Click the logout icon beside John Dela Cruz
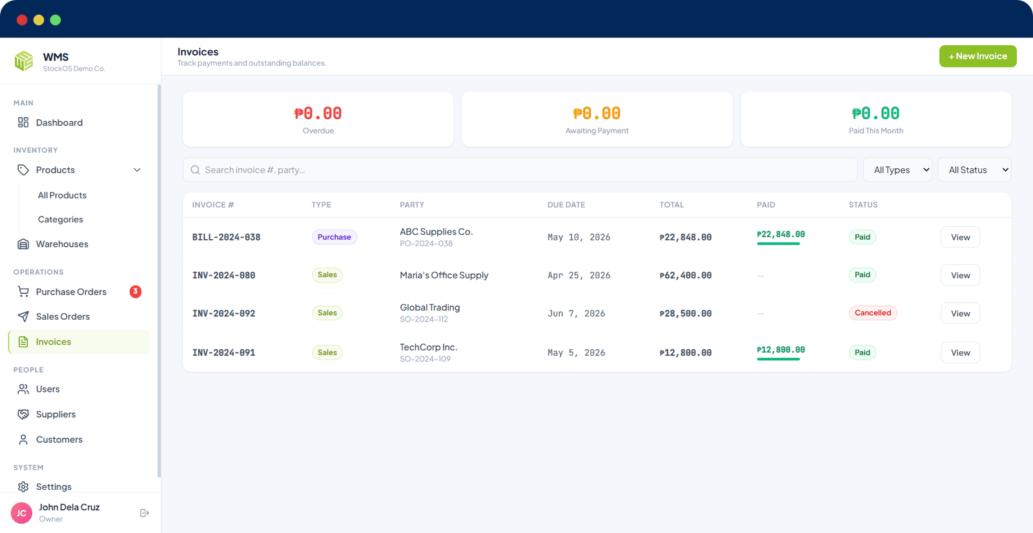The height and width of the screenshot is (533, 1033). (x=145, y=513)
